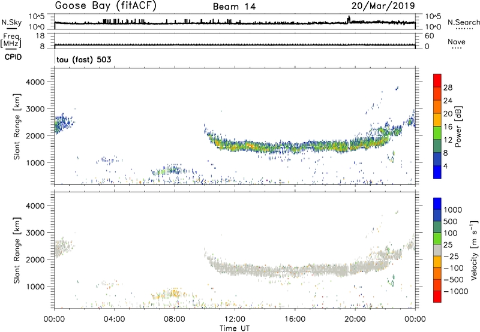The width and height of the screenshot is (480, 332).
Task: Click the '4000' tick on the power panel
Action: [x=35, y=82]
